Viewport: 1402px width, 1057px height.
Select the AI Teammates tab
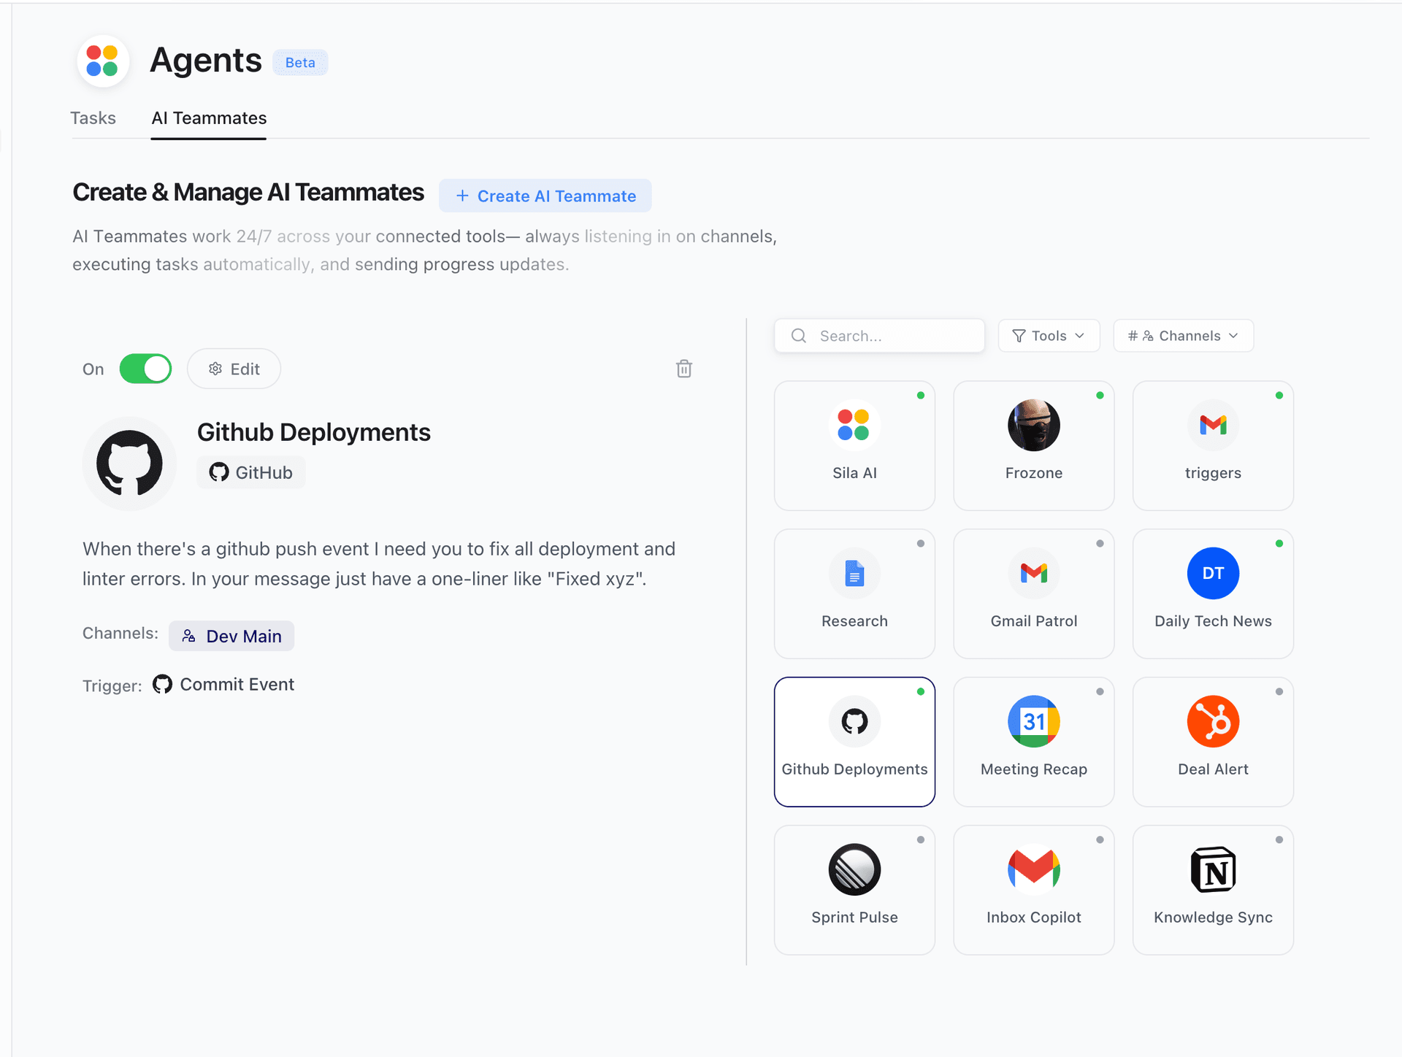click(x=208, y=118)
